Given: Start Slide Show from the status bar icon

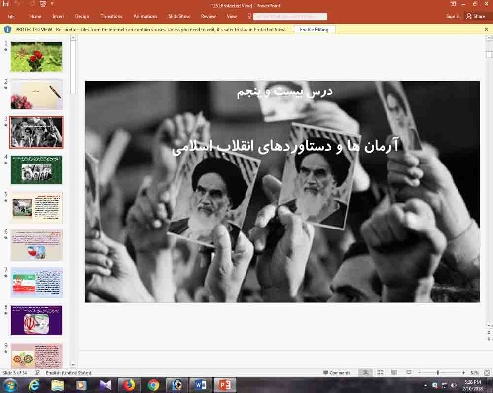Looking at the screenshot, I should click(x=409, y=372).
